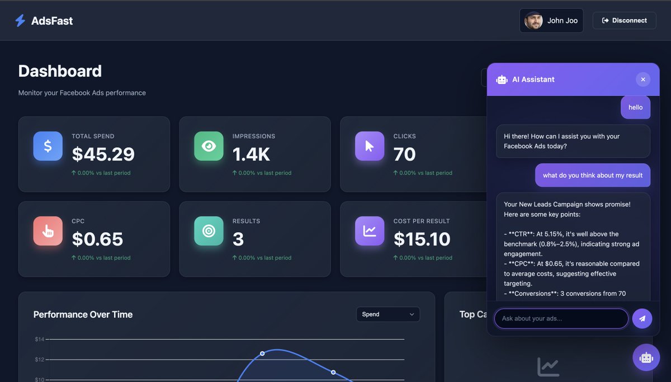Click the 'hello' chat bubble

click(636, 107)
